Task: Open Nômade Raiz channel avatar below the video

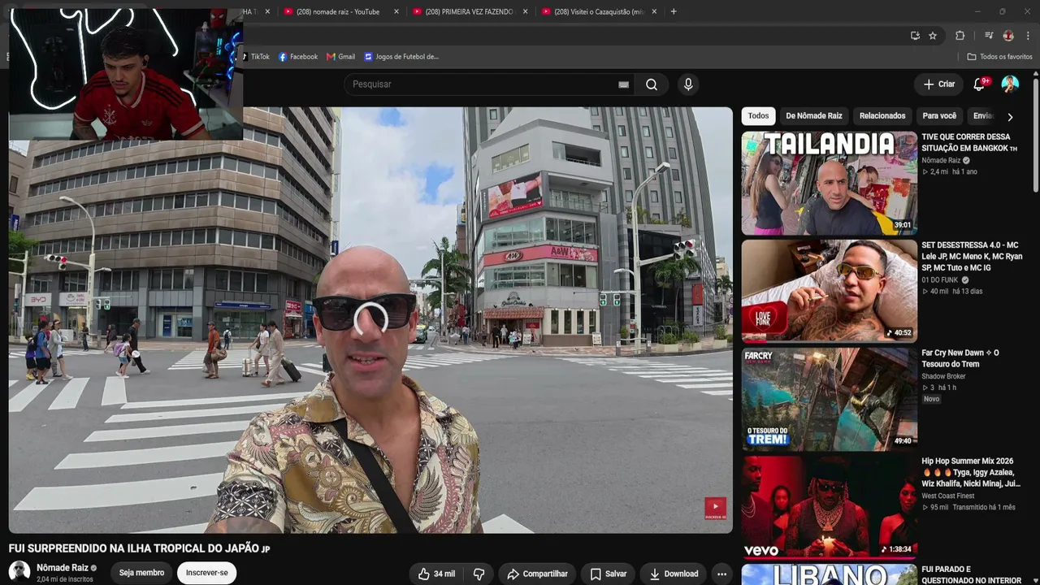Action: tap(19, 572)
